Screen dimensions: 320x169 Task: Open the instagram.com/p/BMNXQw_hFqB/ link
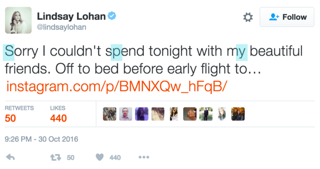click(116, 87)
